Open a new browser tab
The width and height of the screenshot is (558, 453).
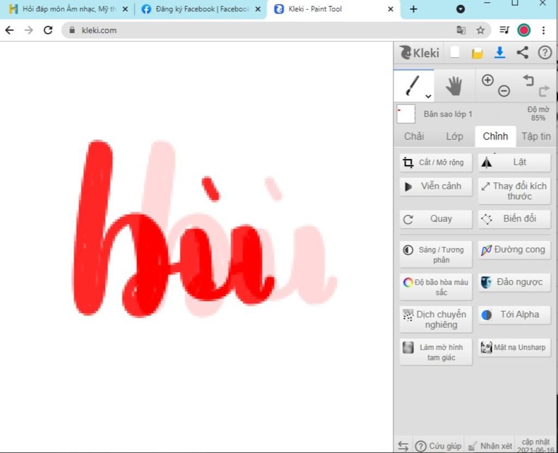pos(413,9)
